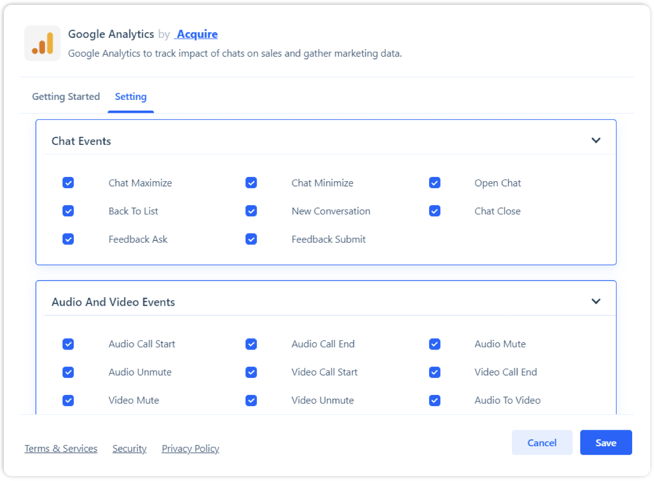Click the Feedback Submit label
The width and height of the screenshot is (654, 481).
329,239
